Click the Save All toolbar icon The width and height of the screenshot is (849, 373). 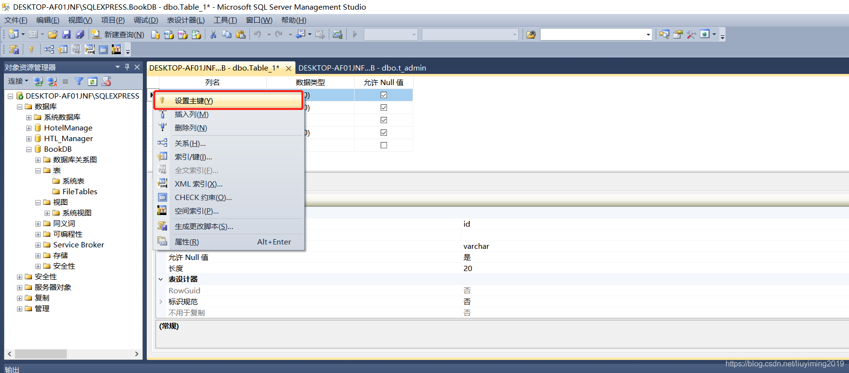click(80, 34)
